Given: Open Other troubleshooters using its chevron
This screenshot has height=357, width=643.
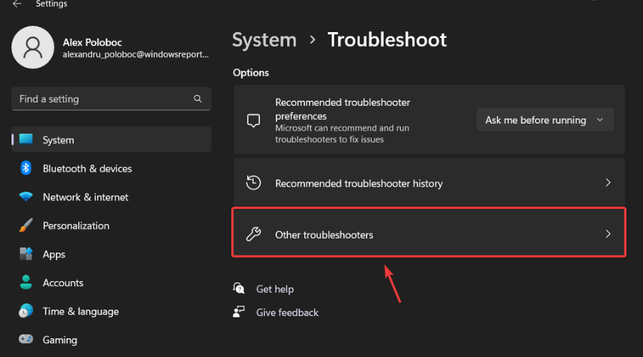Looking at the screenshot, I should tap(608, 234).
